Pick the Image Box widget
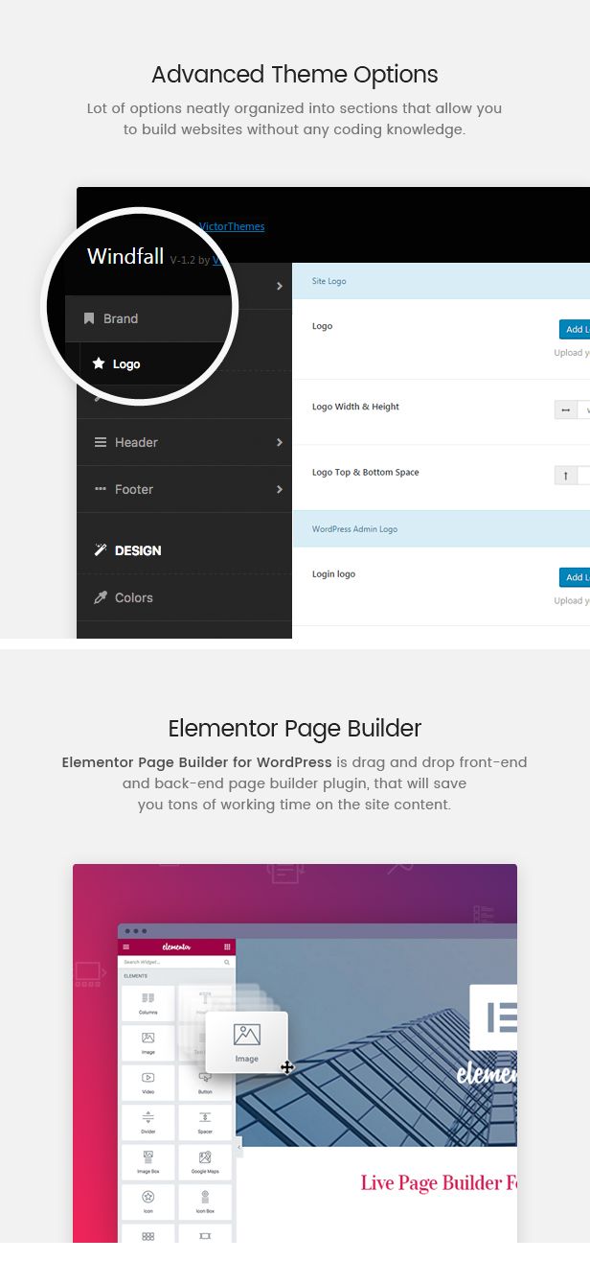Viewport: 590px width, 1261px height. [148, 1158]
